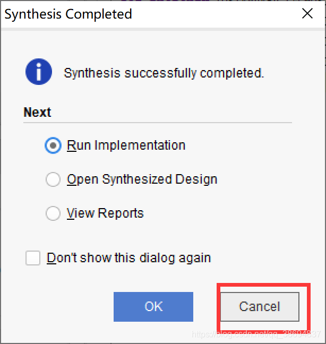
Task: Enable the Don't show this dialog again checkbox
Action: (x=33, y=258)
